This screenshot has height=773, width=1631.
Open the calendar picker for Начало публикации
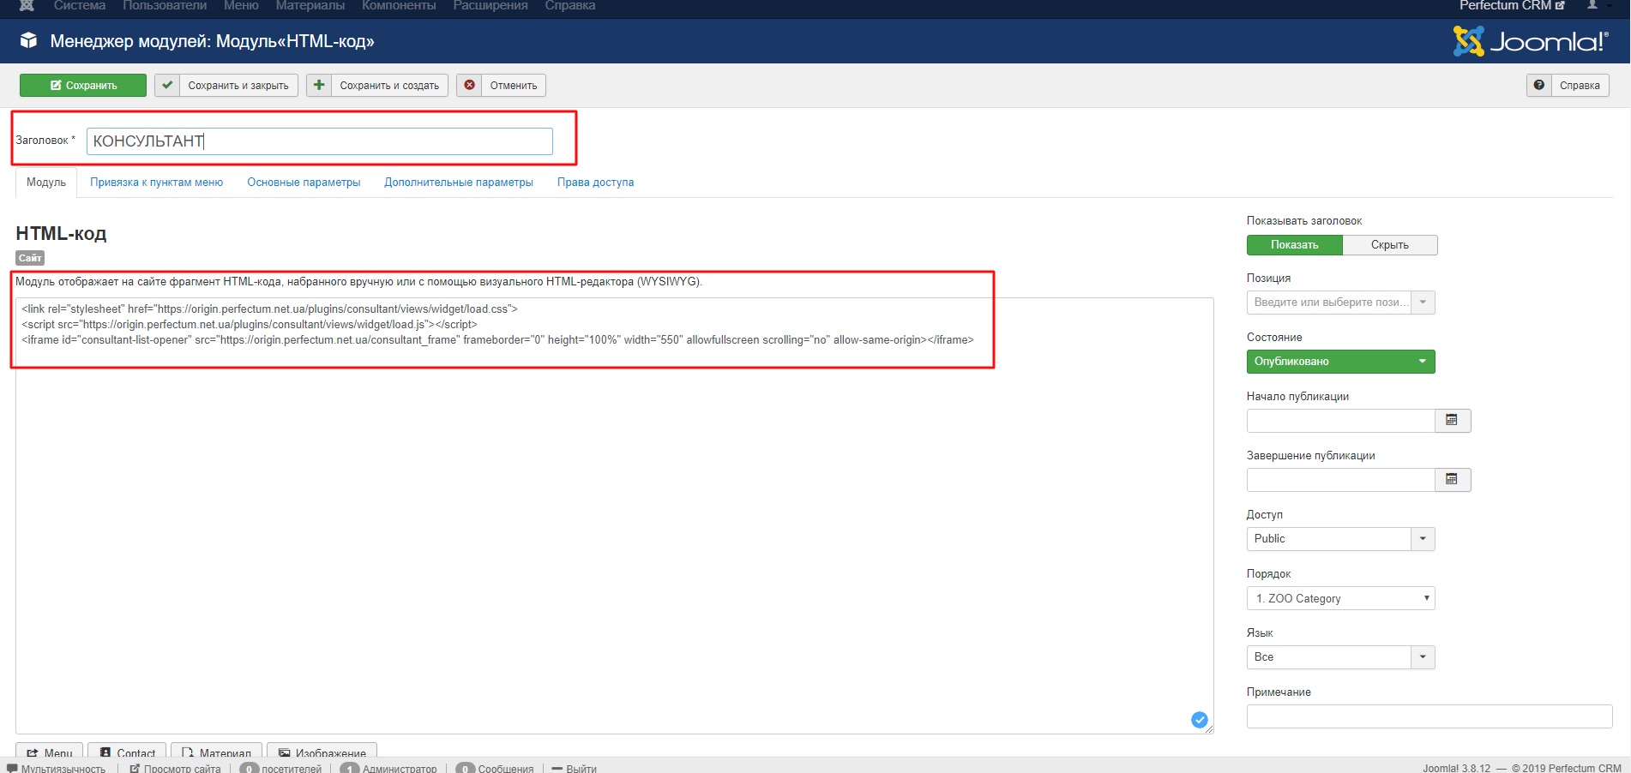tap(1452, 420)
